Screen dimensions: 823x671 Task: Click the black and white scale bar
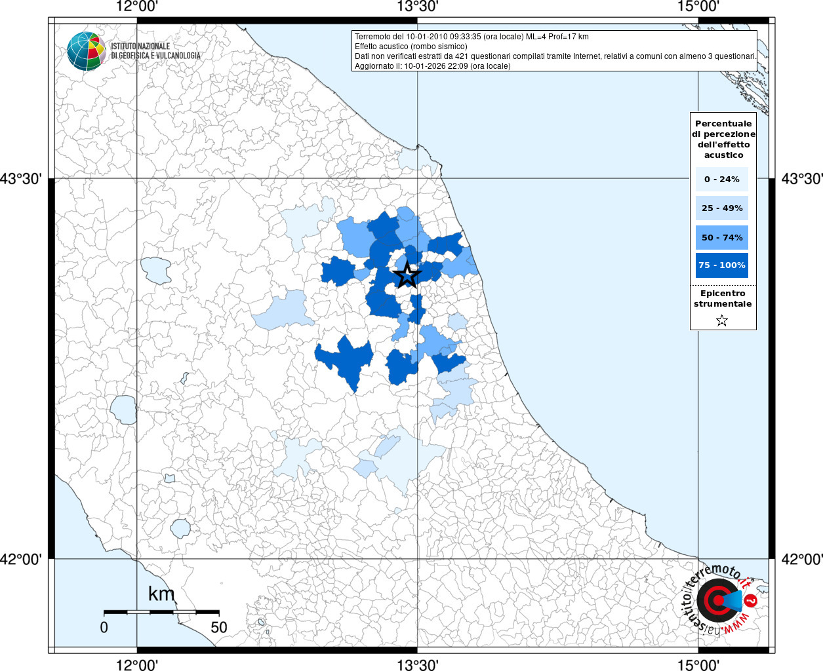(161, 612)
